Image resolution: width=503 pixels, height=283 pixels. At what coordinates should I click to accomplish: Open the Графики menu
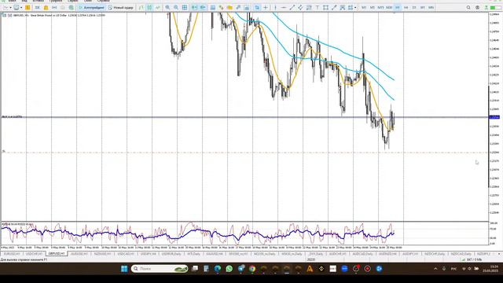coord(55,1)
